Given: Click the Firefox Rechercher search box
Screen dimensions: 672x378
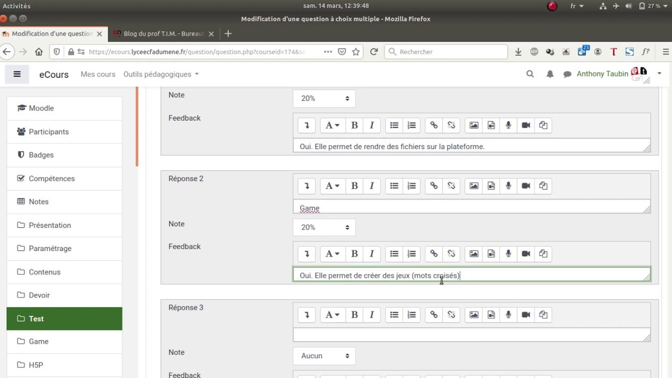Looking at the screenshot, I should pyautogui.click(x=446, y=51).
